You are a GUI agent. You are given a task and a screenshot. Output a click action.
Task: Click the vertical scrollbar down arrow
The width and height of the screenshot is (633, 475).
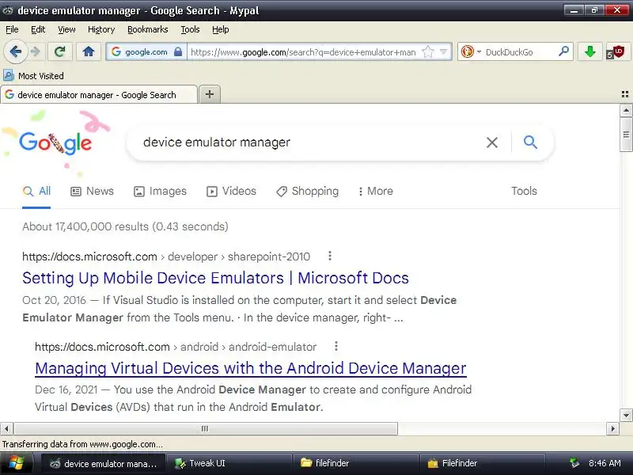click(x=626, y=415)
